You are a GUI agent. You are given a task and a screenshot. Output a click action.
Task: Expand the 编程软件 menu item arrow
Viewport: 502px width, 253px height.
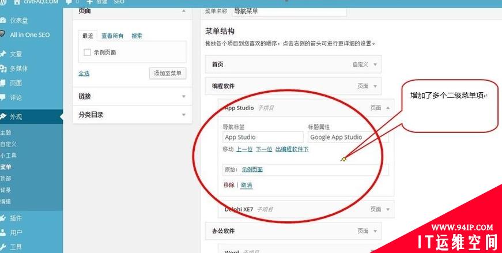pyautogui.click(x=375, y=86)
